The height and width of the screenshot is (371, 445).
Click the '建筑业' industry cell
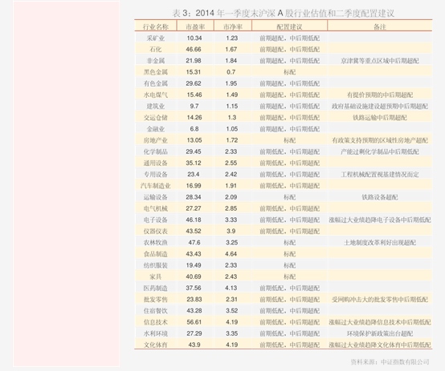click(x=156, y=107)
